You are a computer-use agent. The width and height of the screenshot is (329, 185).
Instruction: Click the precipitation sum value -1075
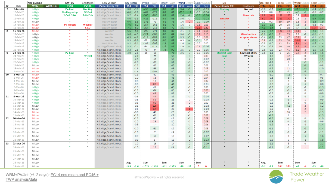click(146, 166)
